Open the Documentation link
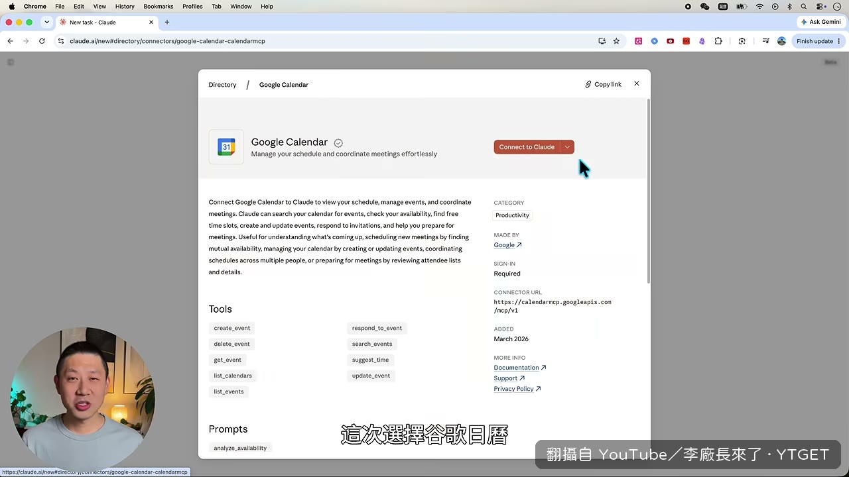This screenshot has height=477, width=849. pyautogui.click(x=520, y=368)
